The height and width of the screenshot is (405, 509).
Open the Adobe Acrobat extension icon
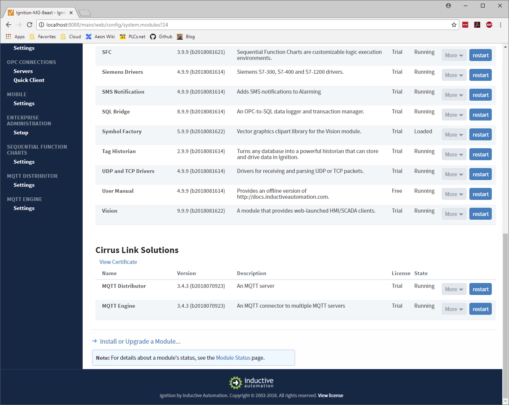[477, 25]
